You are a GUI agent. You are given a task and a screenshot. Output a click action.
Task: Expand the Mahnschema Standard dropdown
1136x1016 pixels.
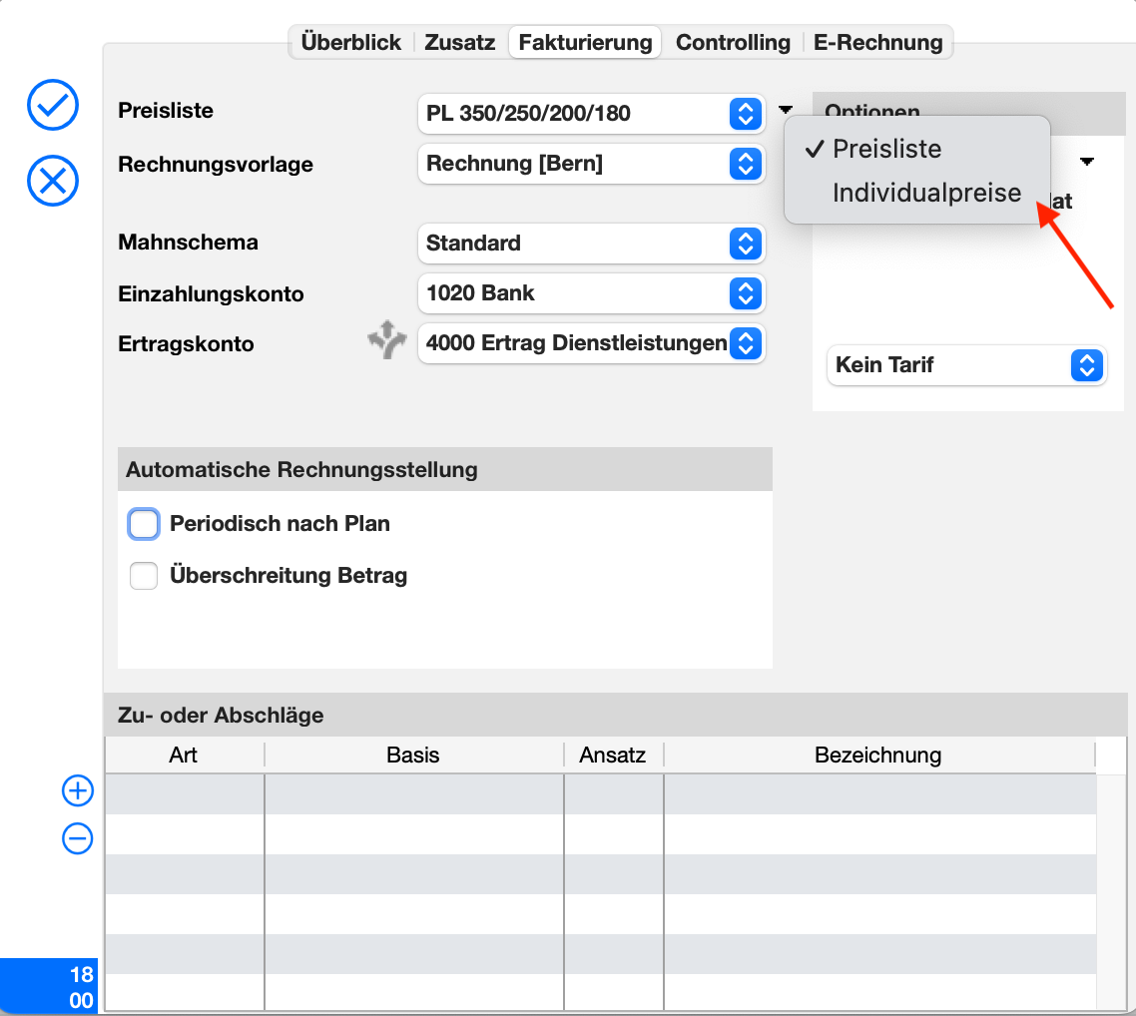pyautogui.click(x=591, y=244)
